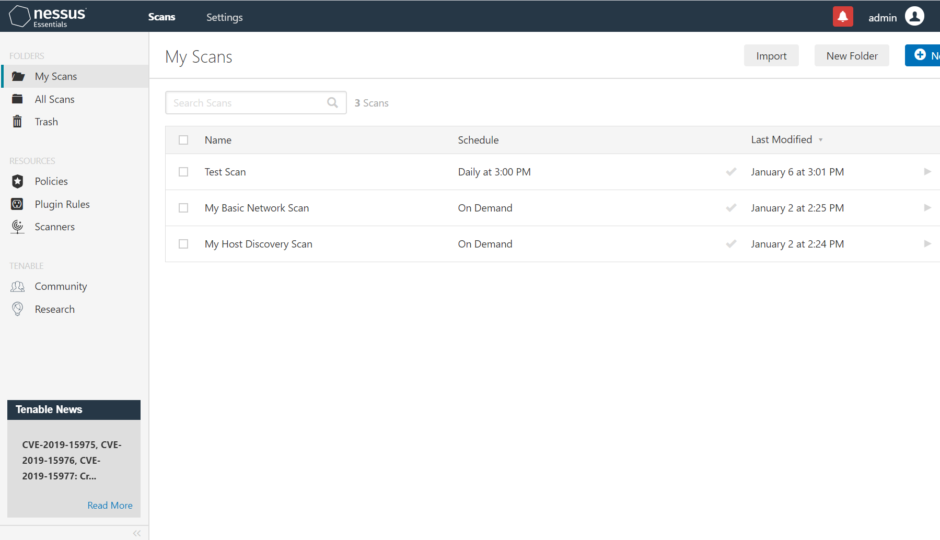Click the Policies shield icon
Viewport: 940px width, 540px height.
(17, 181)
